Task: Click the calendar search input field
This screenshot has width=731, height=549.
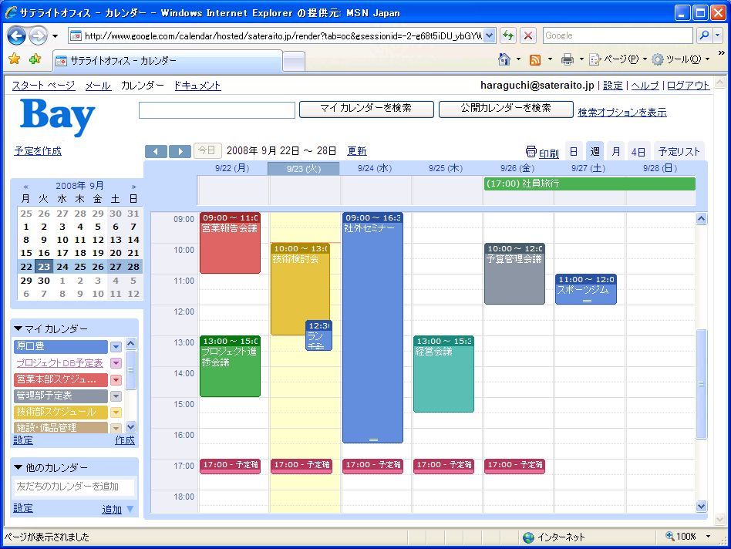Action: coord(217,110)
